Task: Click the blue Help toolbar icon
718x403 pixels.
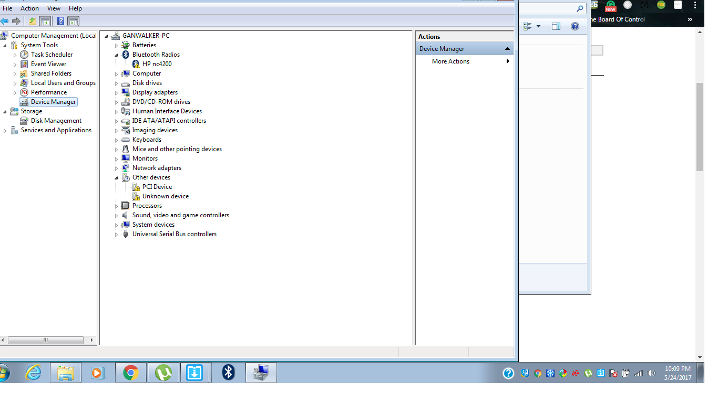Action: 61,21
